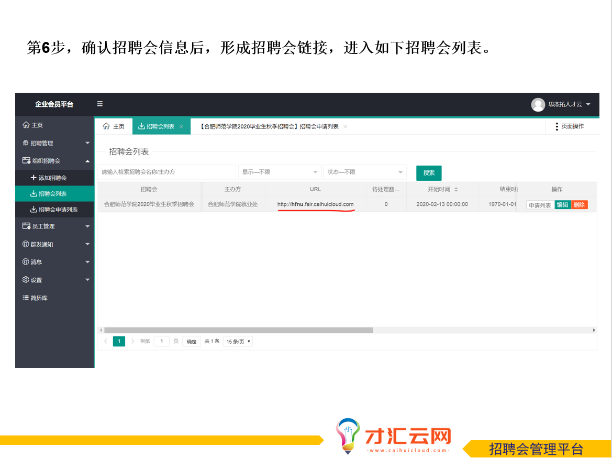Click the green 搜索 button
This screenshot has height=458, width=612.
(x=429, y=173)
